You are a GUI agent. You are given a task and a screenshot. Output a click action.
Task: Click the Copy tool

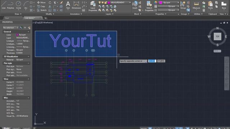point(41,6)
